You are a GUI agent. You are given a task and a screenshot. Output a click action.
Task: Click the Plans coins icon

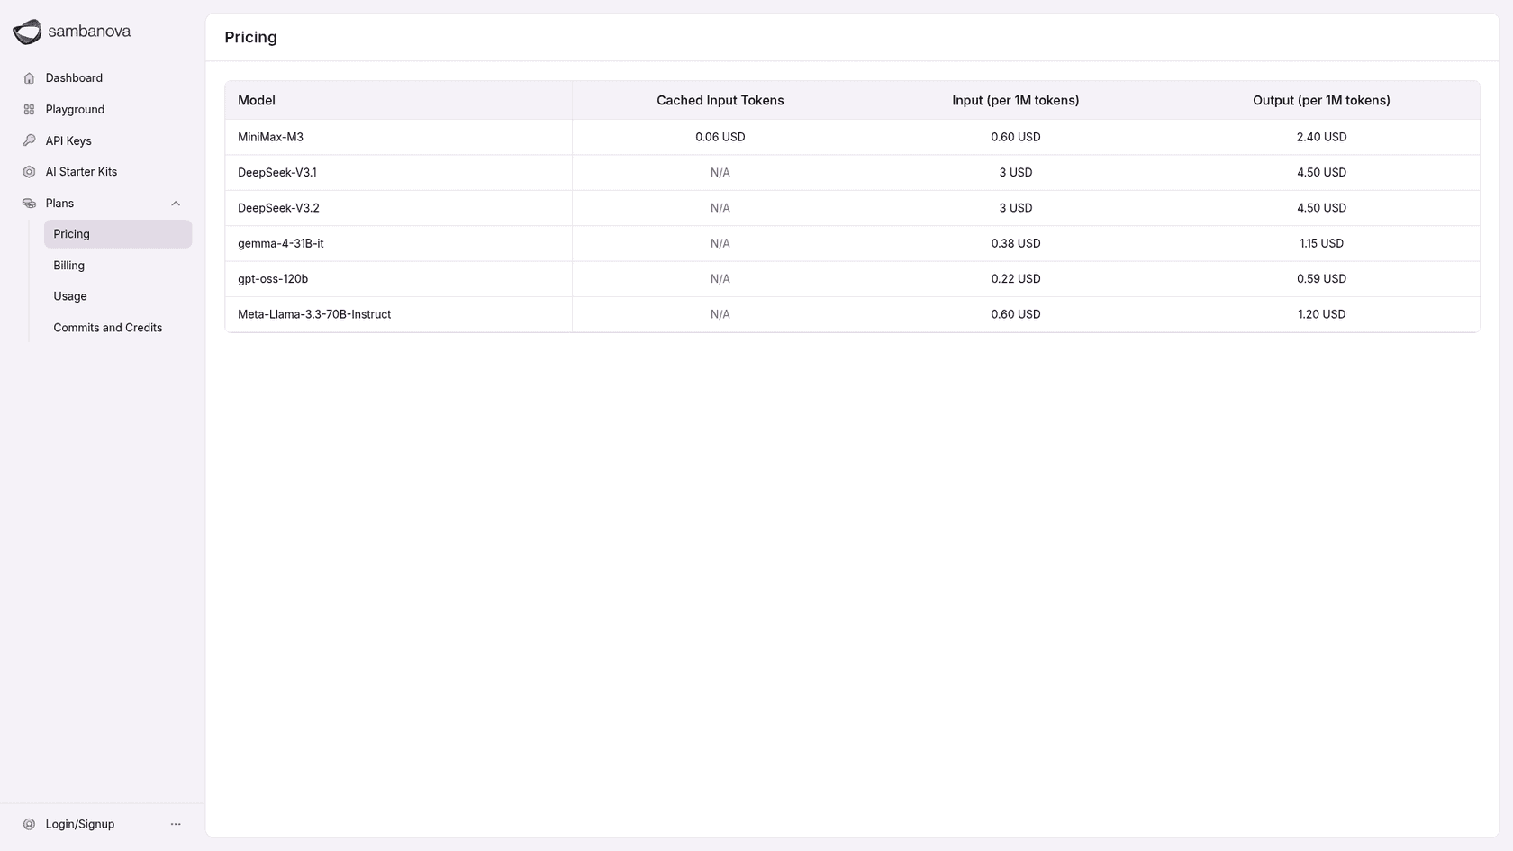pyautogui.click(x=29, y=204)
